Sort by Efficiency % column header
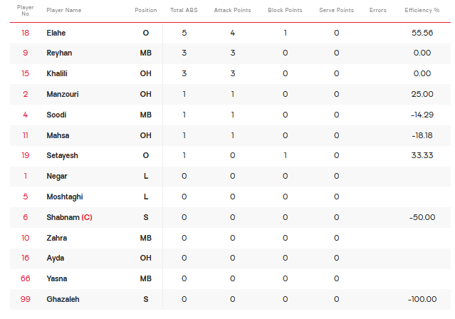Image resolution: width=455 pixels, height=319 pixels. pyautogui.click(x=422, y=10)
